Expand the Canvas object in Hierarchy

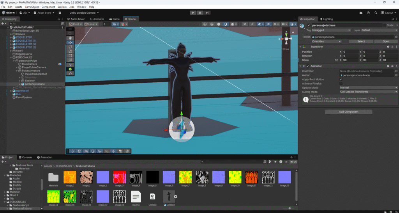click(x=11, y=34)
